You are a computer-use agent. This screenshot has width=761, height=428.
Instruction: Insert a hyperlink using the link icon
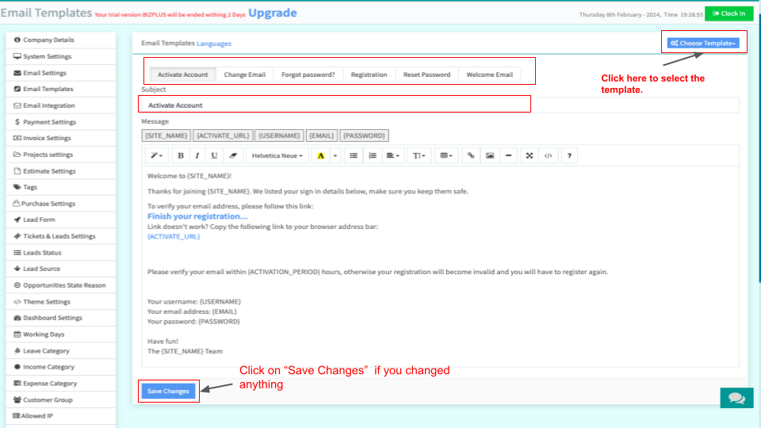coord(471,156)
